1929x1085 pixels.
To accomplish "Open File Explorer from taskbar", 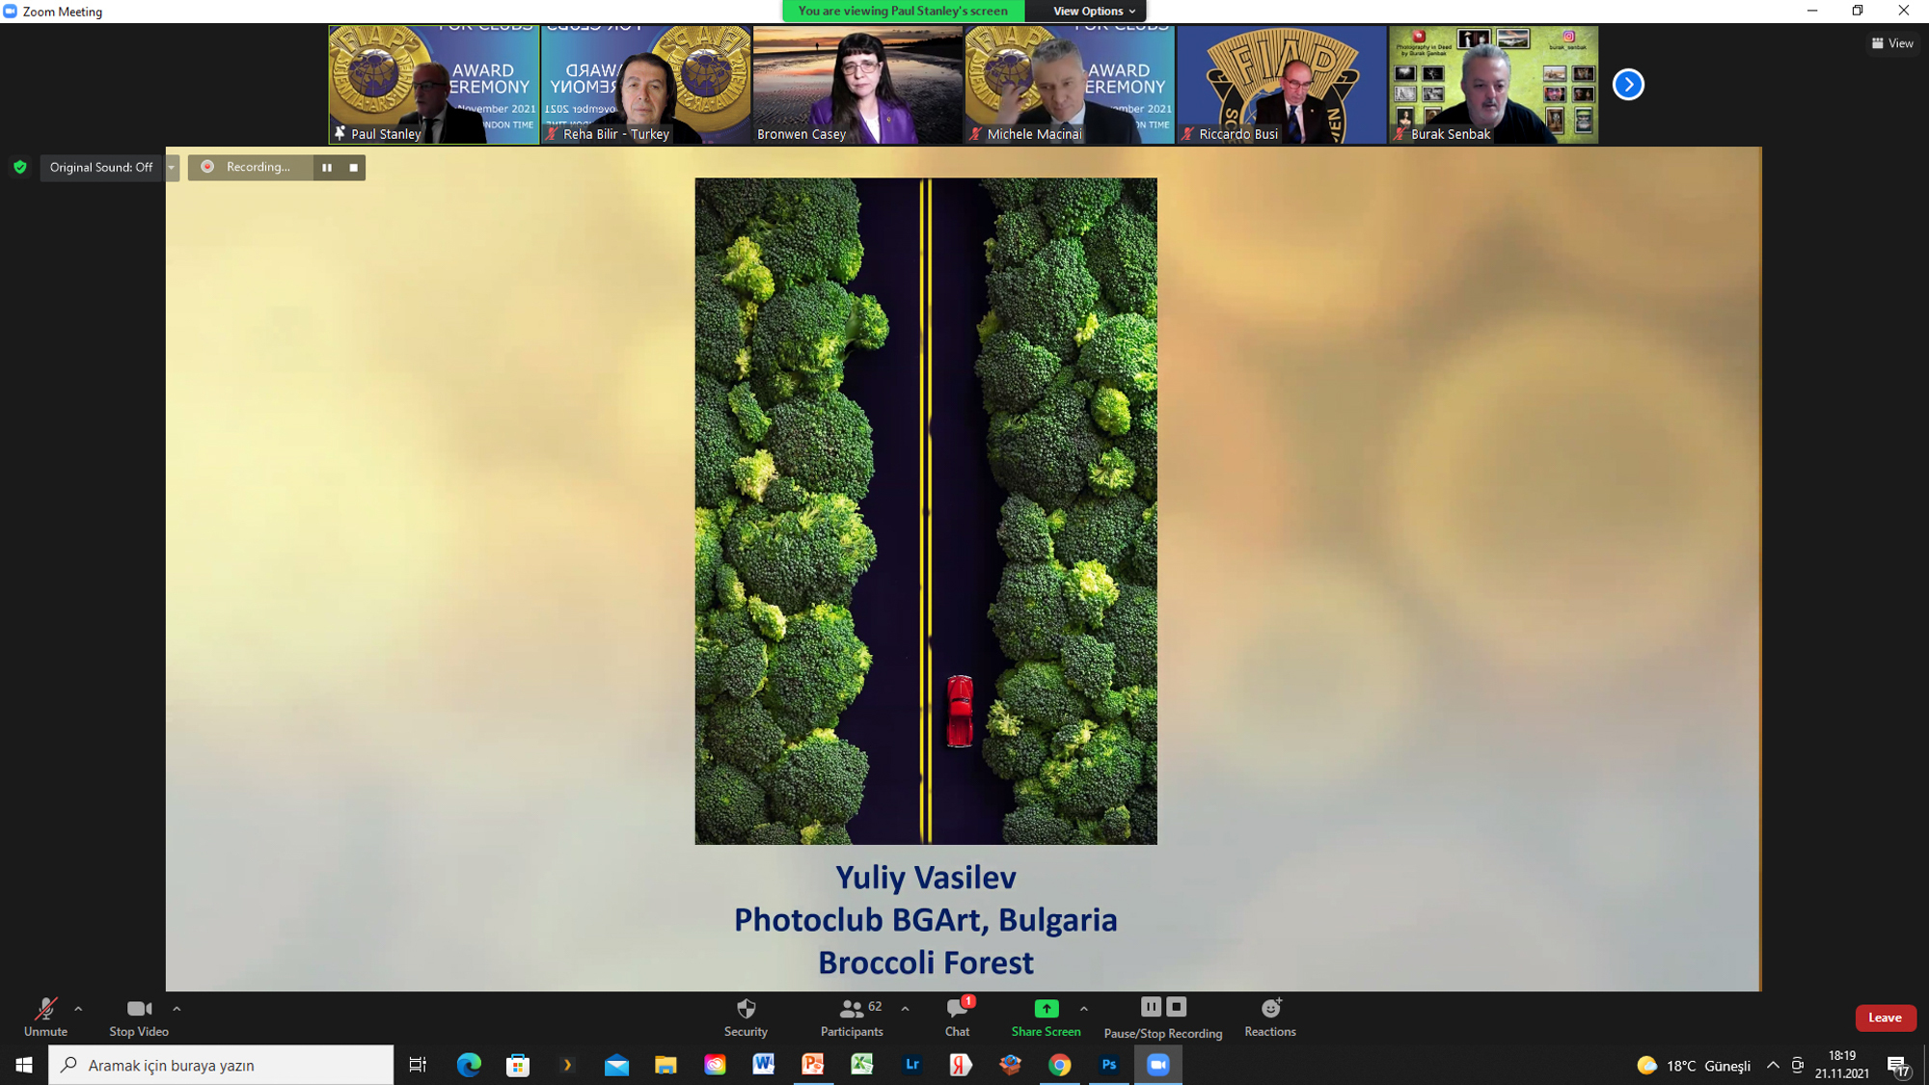I will point(666,1065).
